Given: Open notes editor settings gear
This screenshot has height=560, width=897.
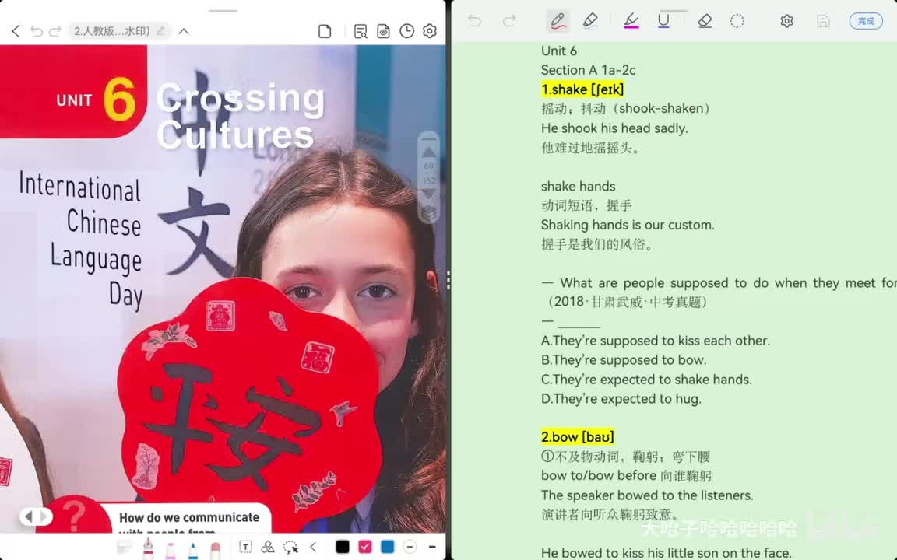Looking at the screenshot, I should [x=786, y=21].
